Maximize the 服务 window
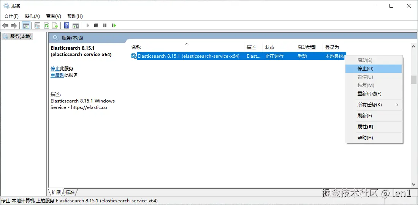418x205 pixels. 391,6
